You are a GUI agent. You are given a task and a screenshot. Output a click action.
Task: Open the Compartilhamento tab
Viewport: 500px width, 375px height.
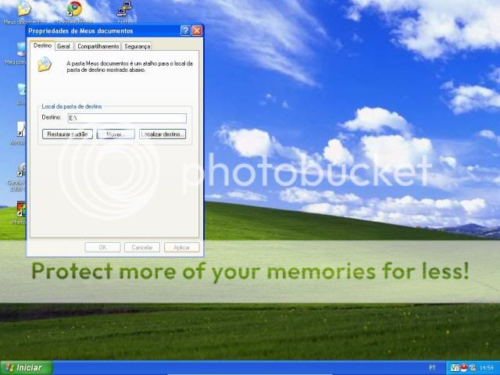point(98,46)
